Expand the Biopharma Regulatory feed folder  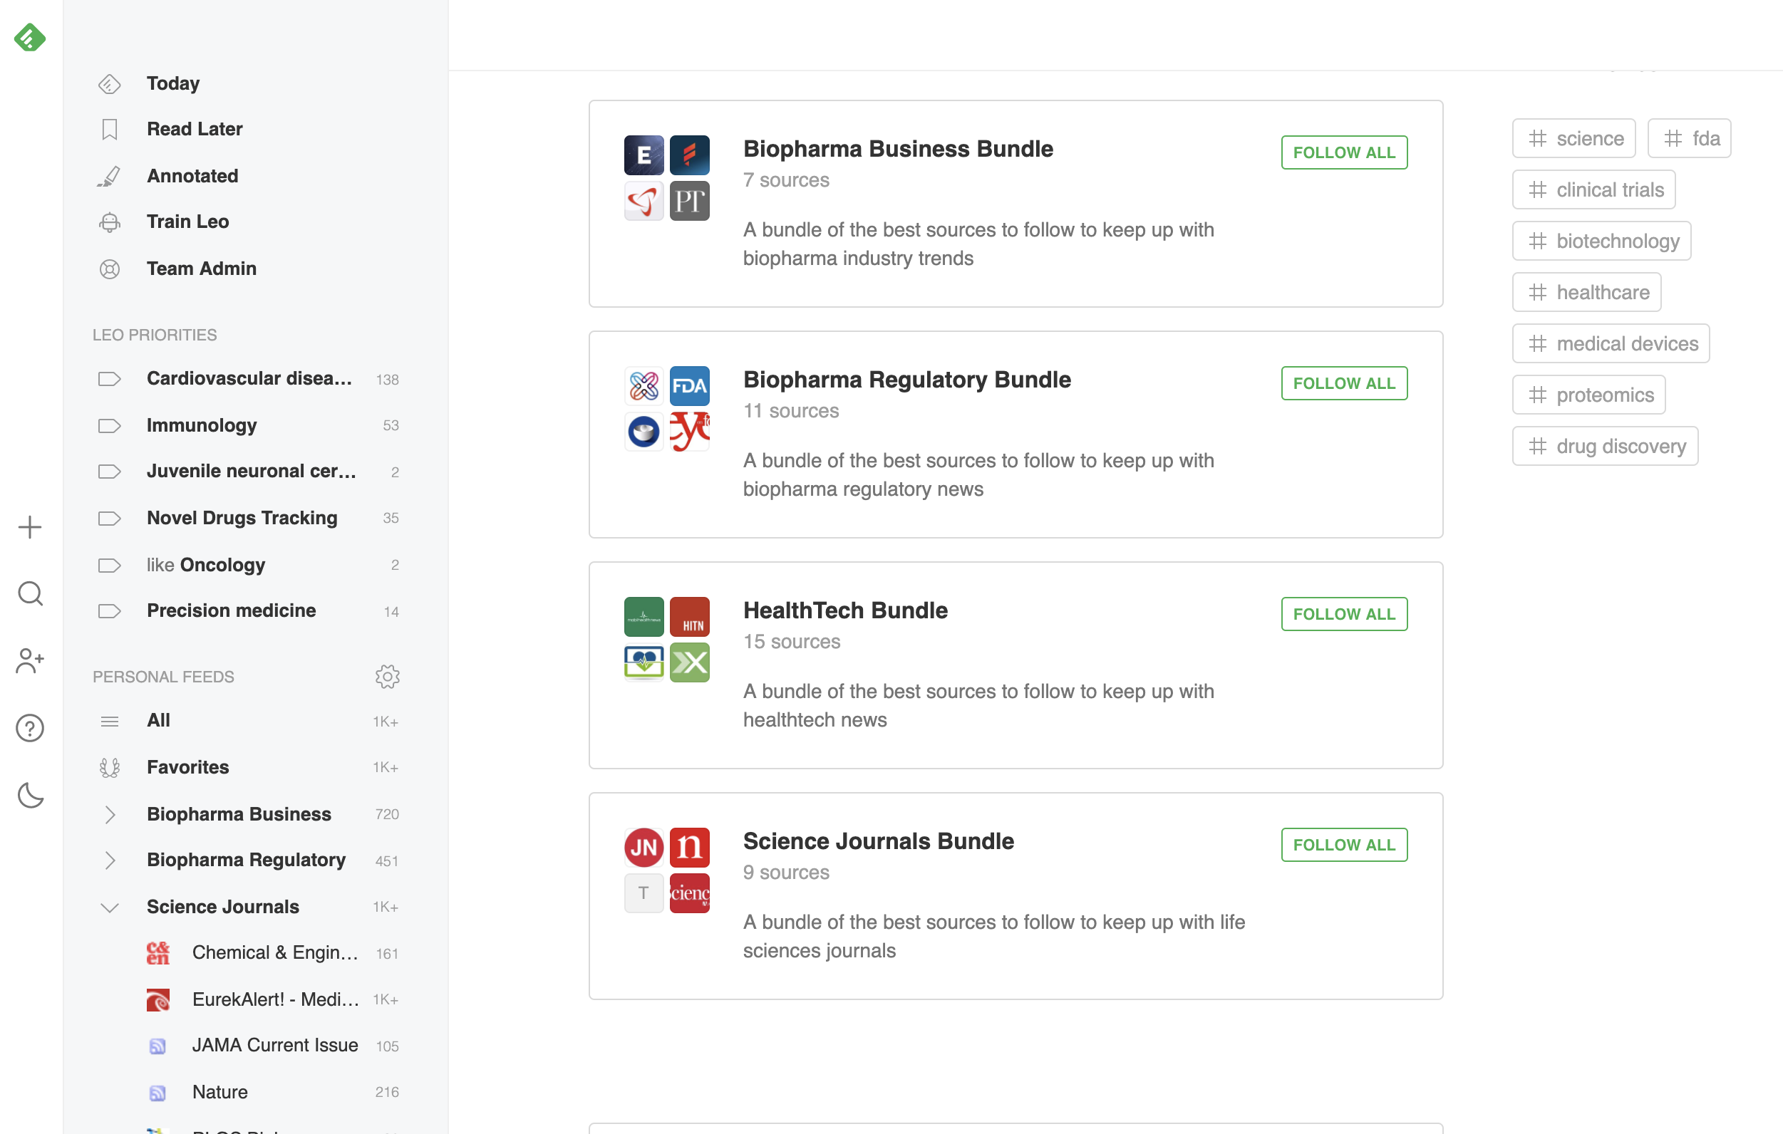[110, 860]
